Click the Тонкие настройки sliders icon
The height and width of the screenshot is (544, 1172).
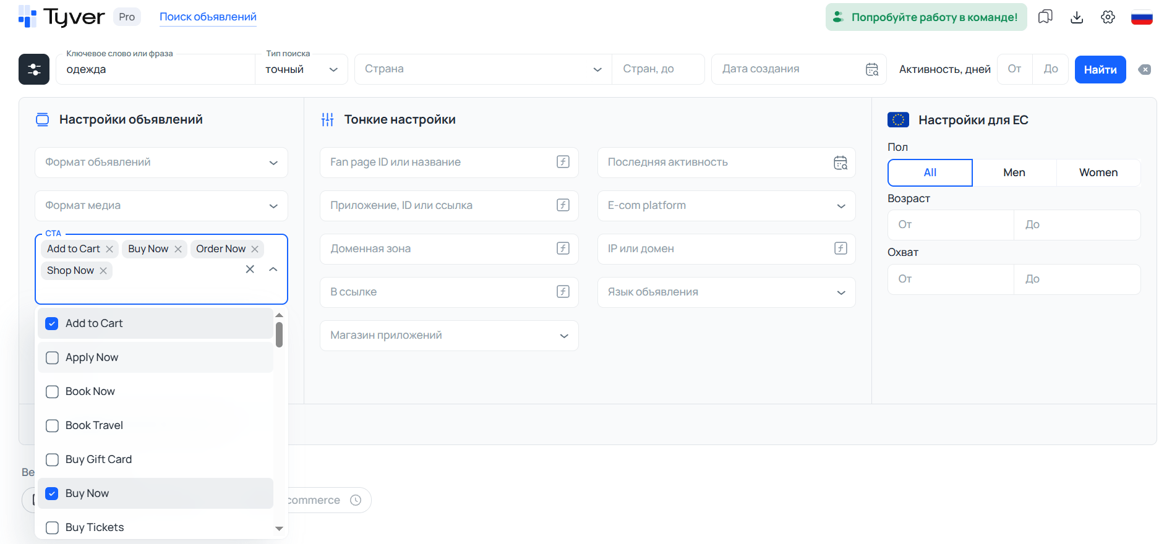[x=328, y=119]
